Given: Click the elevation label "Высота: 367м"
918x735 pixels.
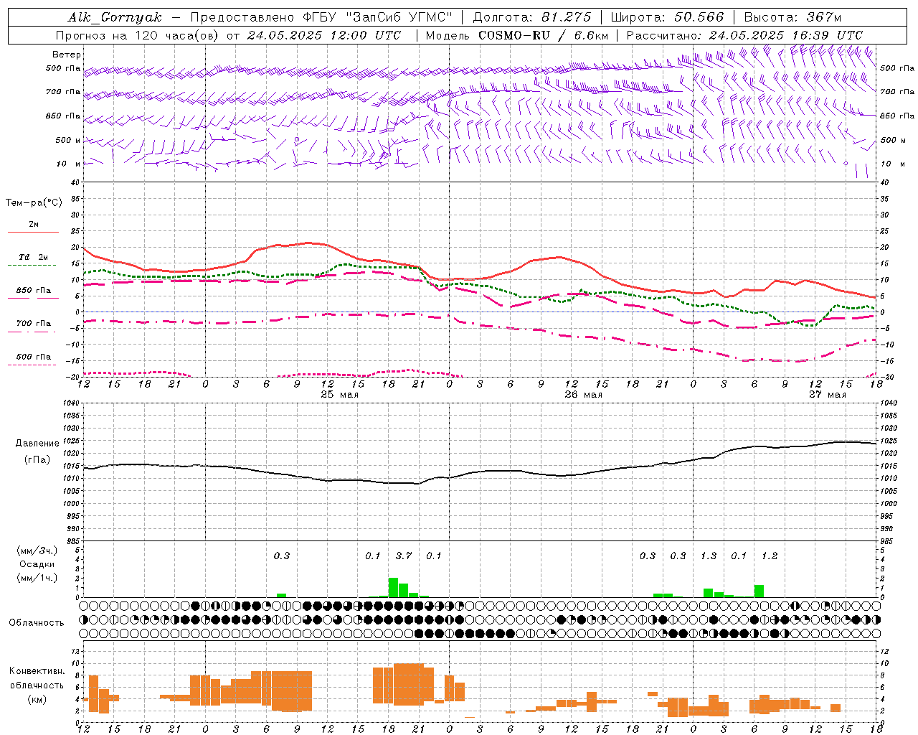Looking at the screenshot, I should point(792,17).
